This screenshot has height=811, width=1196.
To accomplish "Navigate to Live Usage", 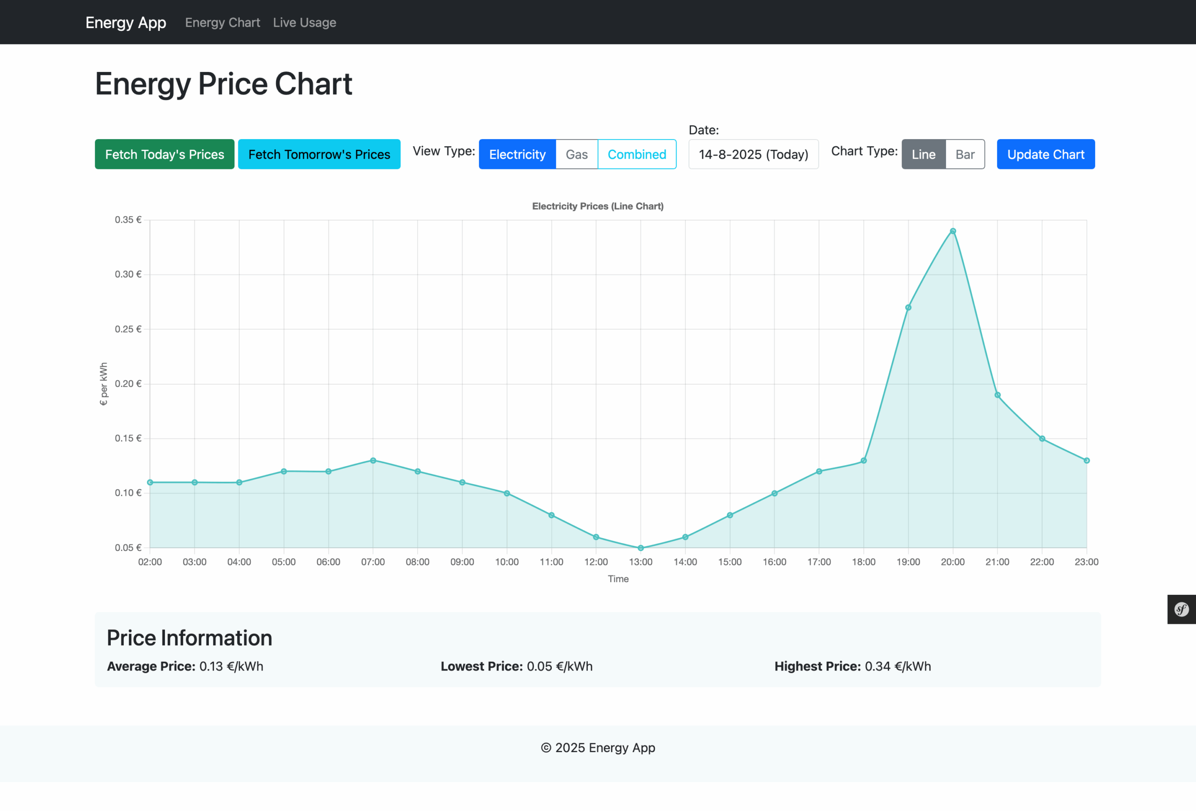I will (304, 22).
